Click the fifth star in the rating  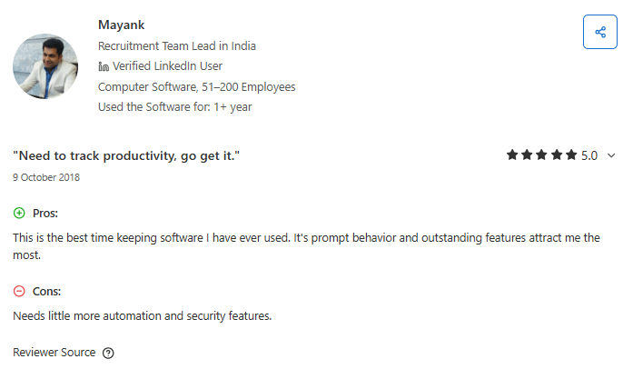(570, 155)
